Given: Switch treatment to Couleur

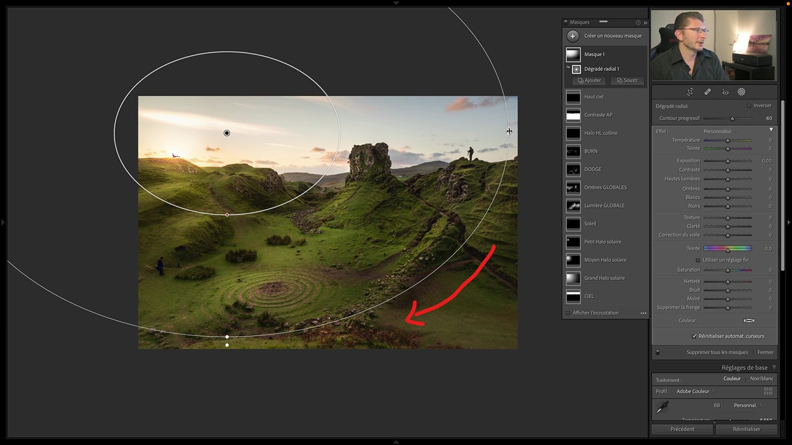Looking at the screenshot, I should (x=732, y=379).
